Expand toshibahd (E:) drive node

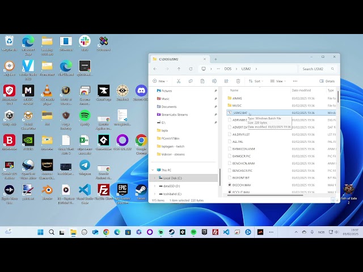(x=155, y=194)
